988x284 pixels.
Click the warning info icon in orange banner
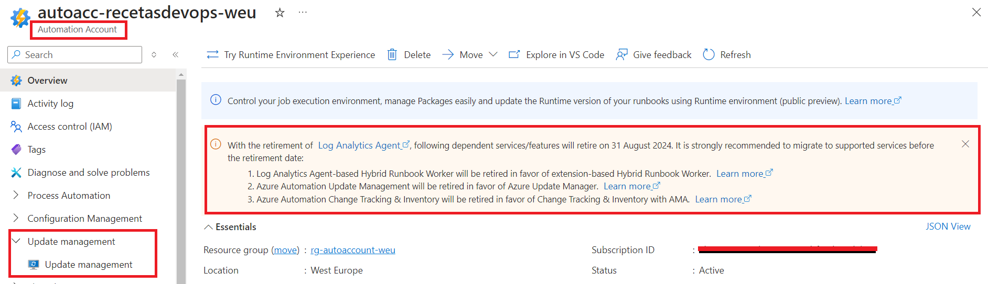click(x=216, y=144)
